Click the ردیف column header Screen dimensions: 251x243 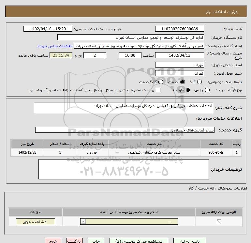(x=237, y=144)
